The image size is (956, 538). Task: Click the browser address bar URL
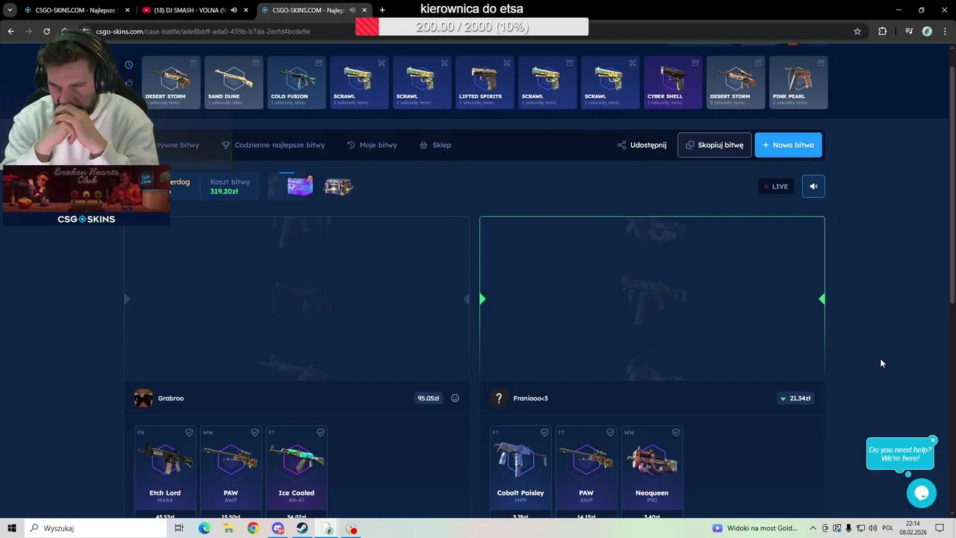tap(202, 31)
